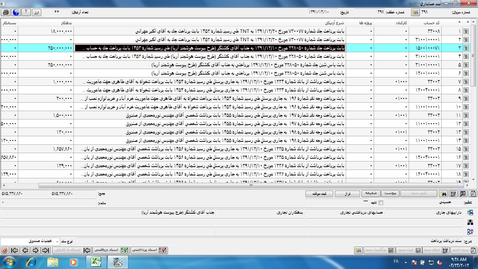The width and height of the screenshot is (478, 269).
Task: Click the printer icon in the top toolbar
Action: tap(6, 12)
